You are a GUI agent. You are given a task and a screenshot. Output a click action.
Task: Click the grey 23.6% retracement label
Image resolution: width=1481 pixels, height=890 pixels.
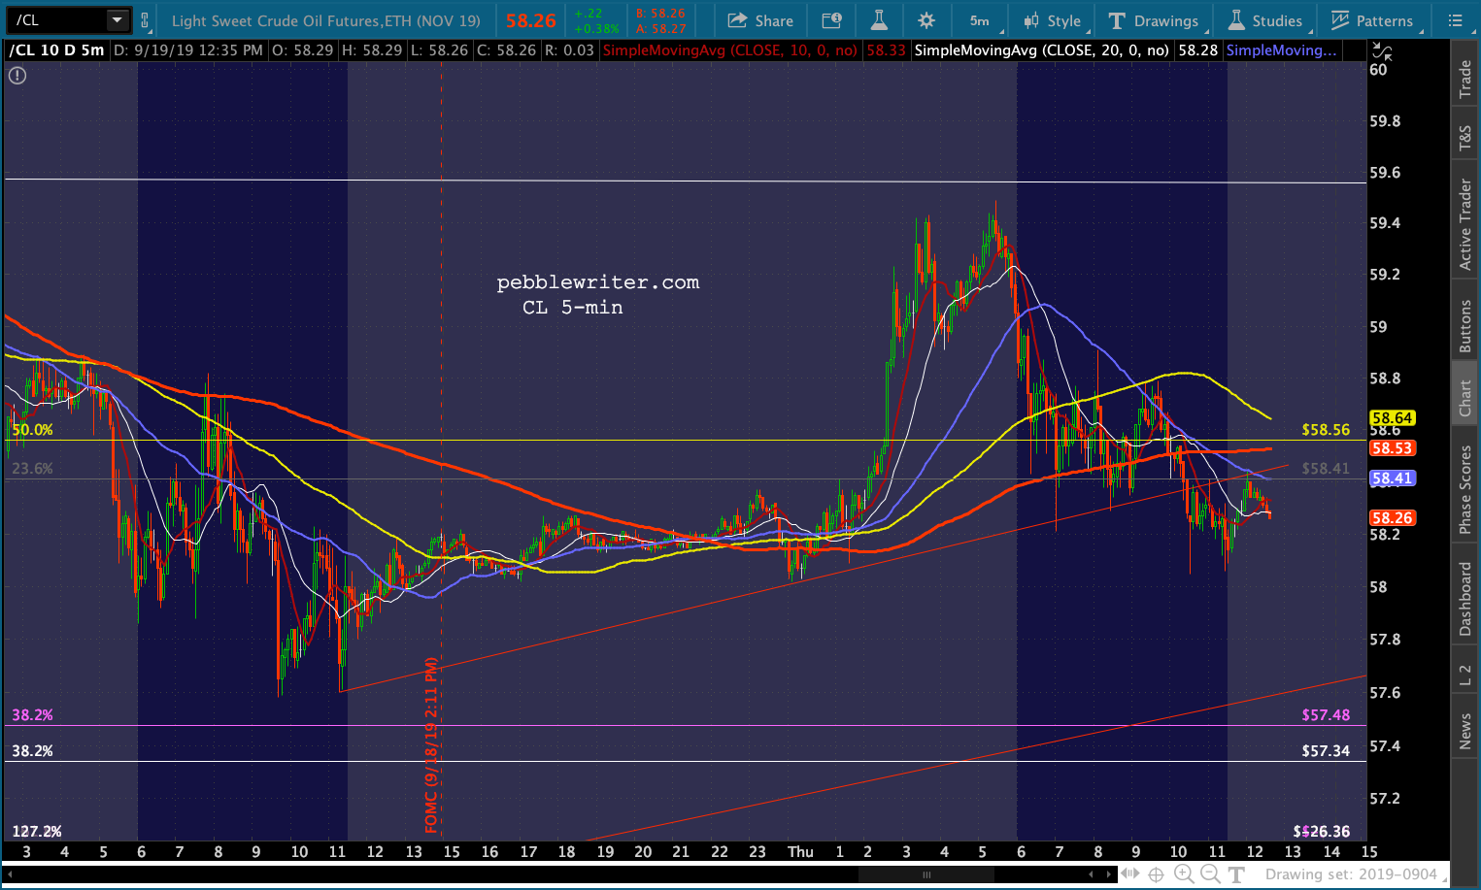pyautogui.click(x=32, y=469)
